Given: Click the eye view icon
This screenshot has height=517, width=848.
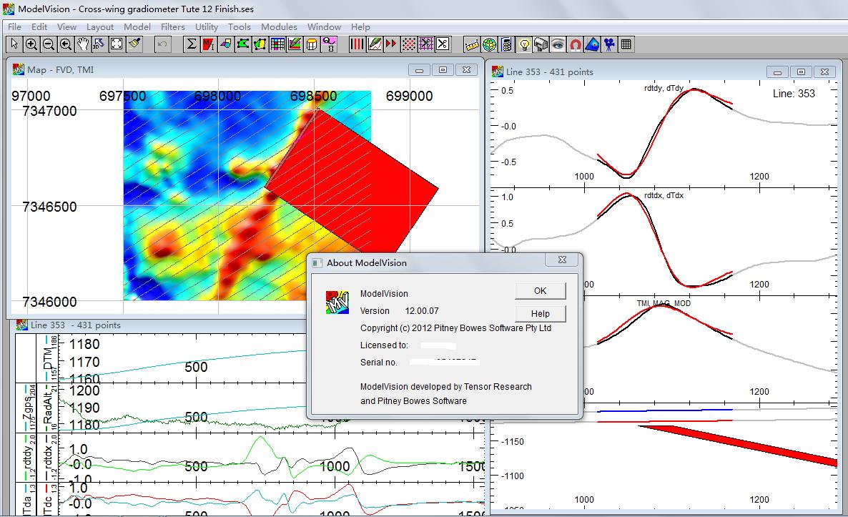Looking at the screenshot, I should tap(558, 44).
